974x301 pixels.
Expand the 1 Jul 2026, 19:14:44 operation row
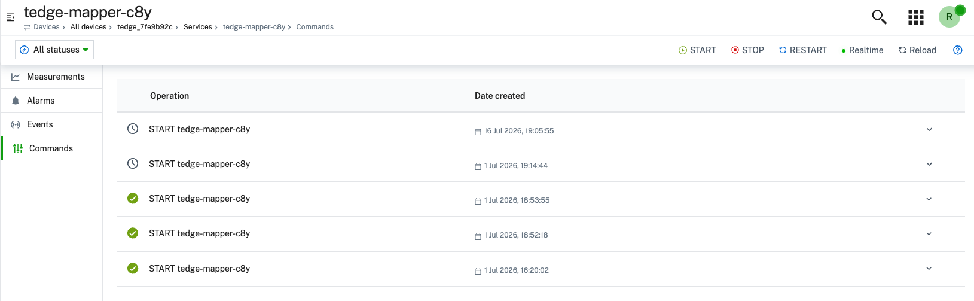click(929, 164)
